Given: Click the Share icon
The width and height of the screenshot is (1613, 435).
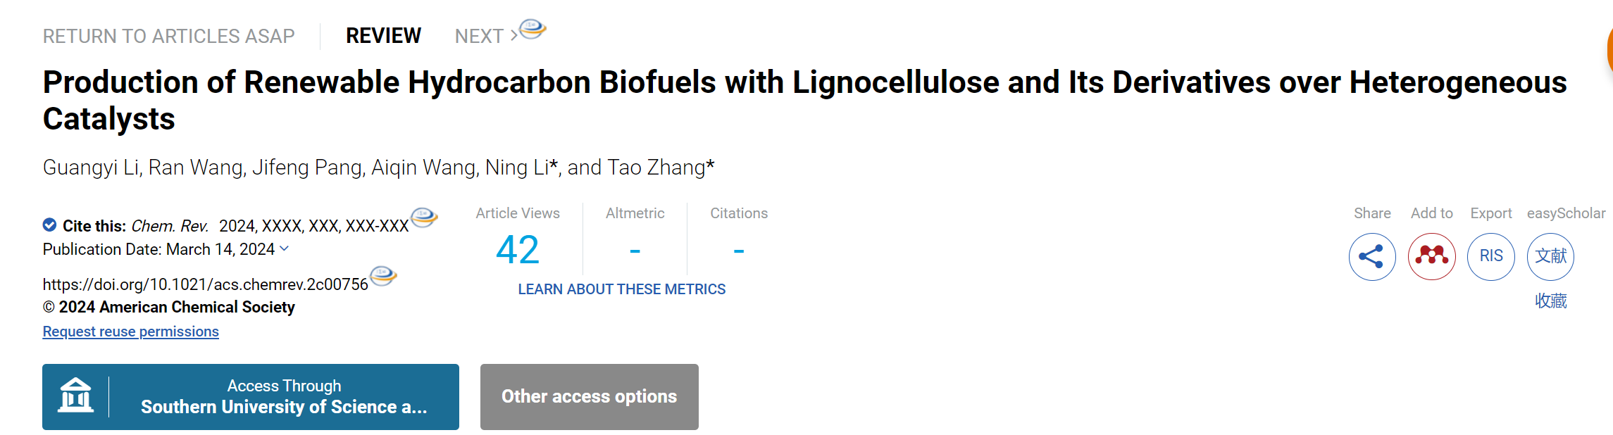Looking at the screenshot, I should [1372, 256].
